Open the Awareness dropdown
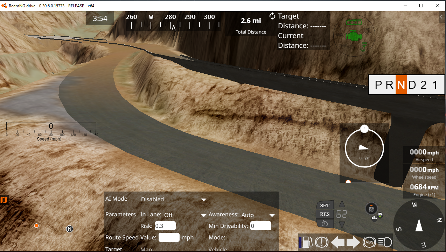446x252 pixels. pyautogui.click(x=258, y=215)
